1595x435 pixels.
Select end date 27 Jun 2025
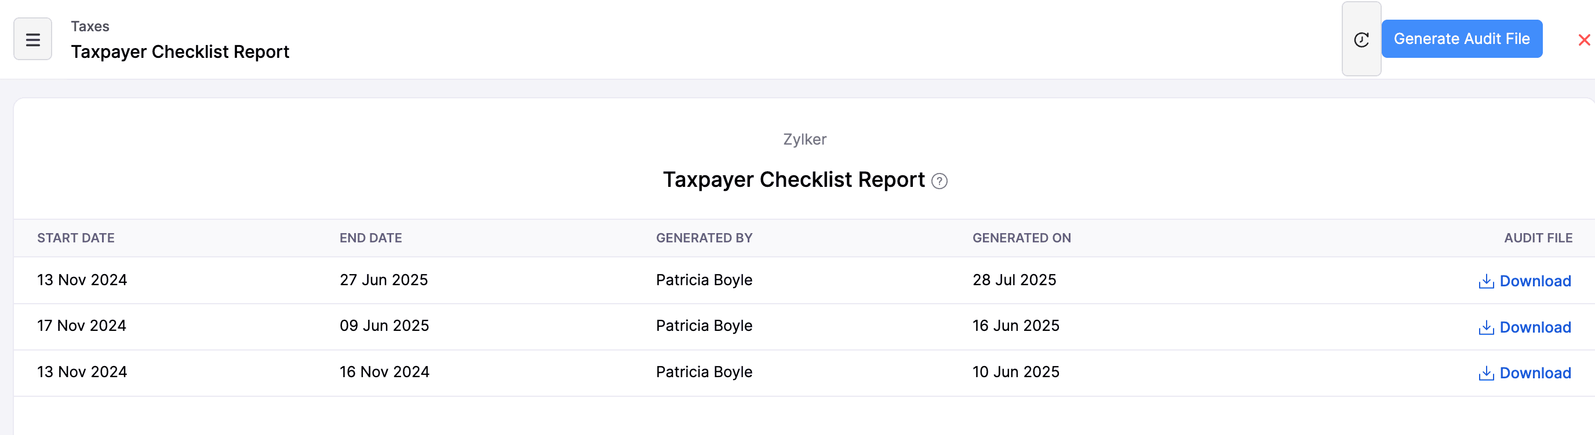(x=383, y=280)
